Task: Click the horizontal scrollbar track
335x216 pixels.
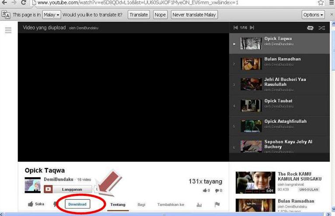Action: 164,214
